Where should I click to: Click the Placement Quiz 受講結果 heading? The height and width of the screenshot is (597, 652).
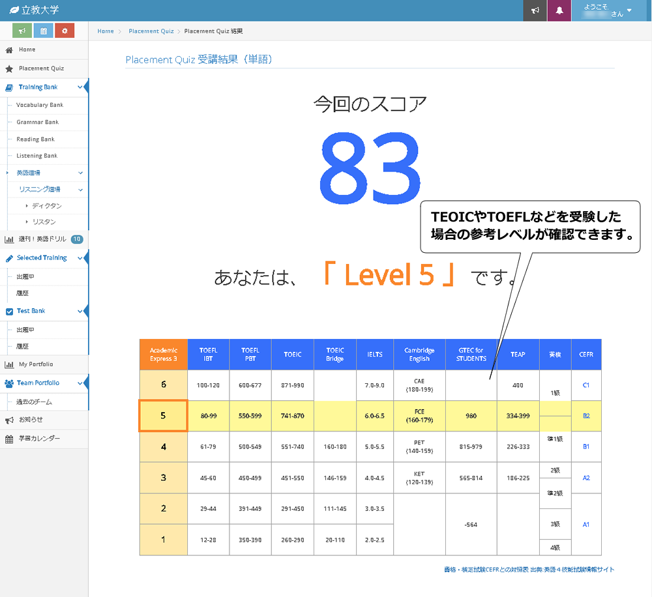(199, 59)
